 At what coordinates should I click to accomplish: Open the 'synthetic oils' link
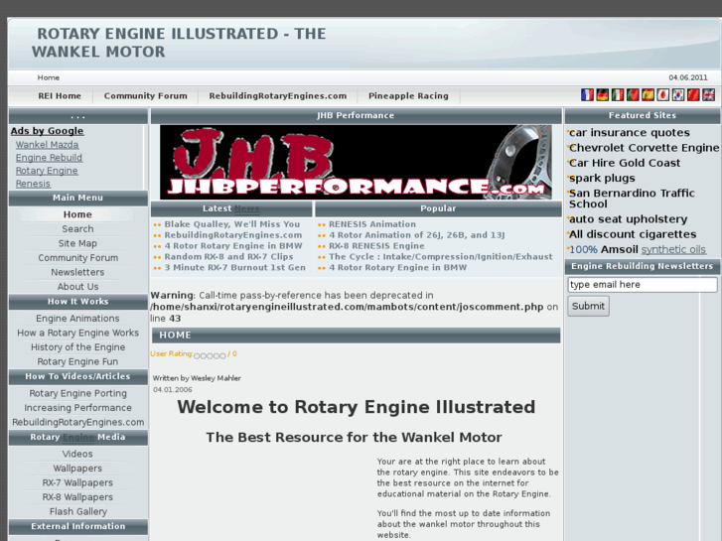coord(673,249)
